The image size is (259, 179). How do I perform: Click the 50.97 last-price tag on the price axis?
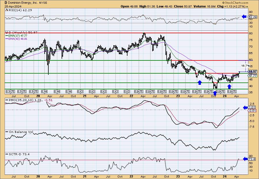pyautogui.click(x=252, y=72)
